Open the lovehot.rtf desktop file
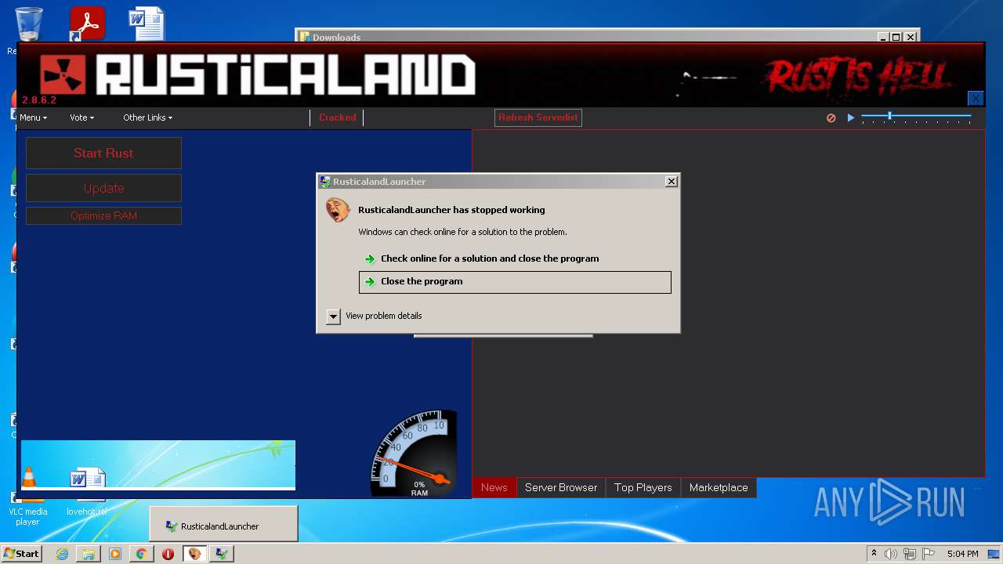Screen dimensions: 1003x564 [87, 493]
